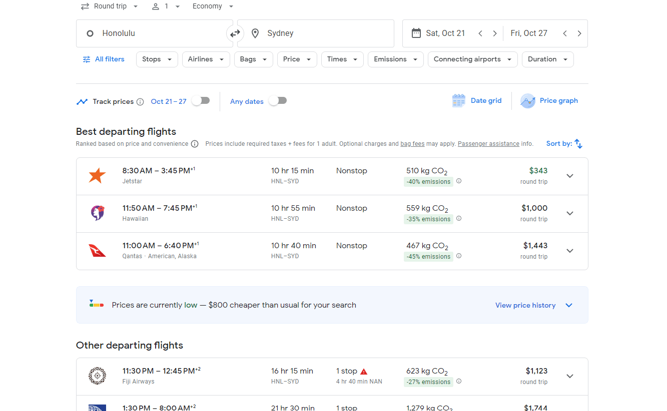667x411 pixels.
Task: Open the Duration filter dropdown
Action: [x=548, y=59]
